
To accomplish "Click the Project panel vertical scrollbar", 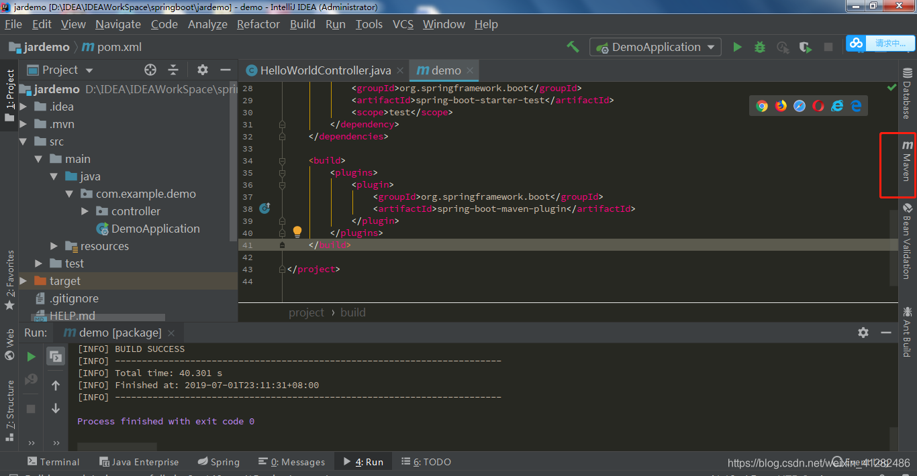I will pos(234,161).
